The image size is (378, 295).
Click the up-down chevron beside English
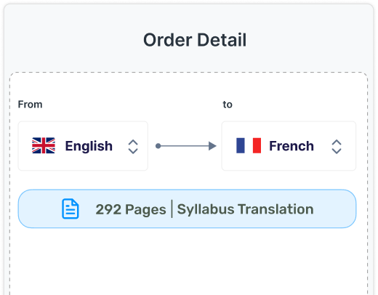pyautogui.click(x=133, y=147)
